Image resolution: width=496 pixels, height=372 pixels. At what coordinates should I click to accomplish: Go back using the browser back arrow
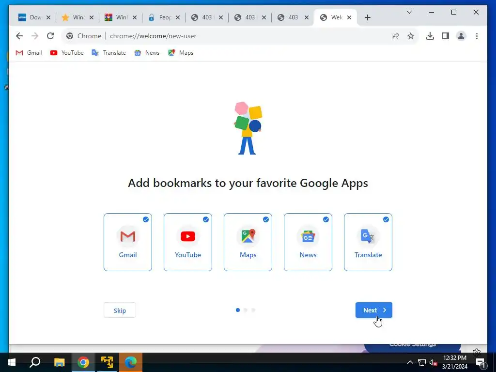[19, 36]
